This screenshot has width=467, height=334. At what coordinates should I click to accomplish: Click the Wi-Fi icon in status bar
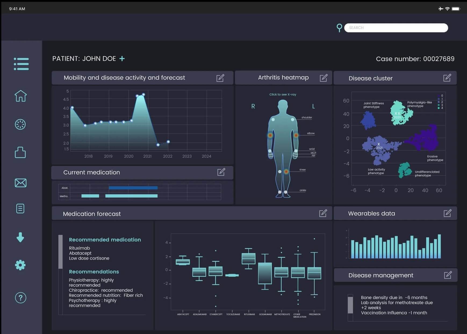coord(447,9)
